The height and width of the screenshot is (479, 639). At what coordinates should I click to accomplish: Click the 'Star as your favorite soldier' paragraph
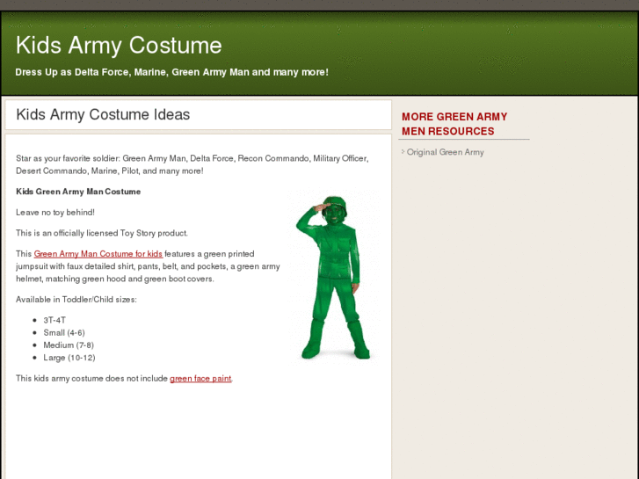[192, 164]
